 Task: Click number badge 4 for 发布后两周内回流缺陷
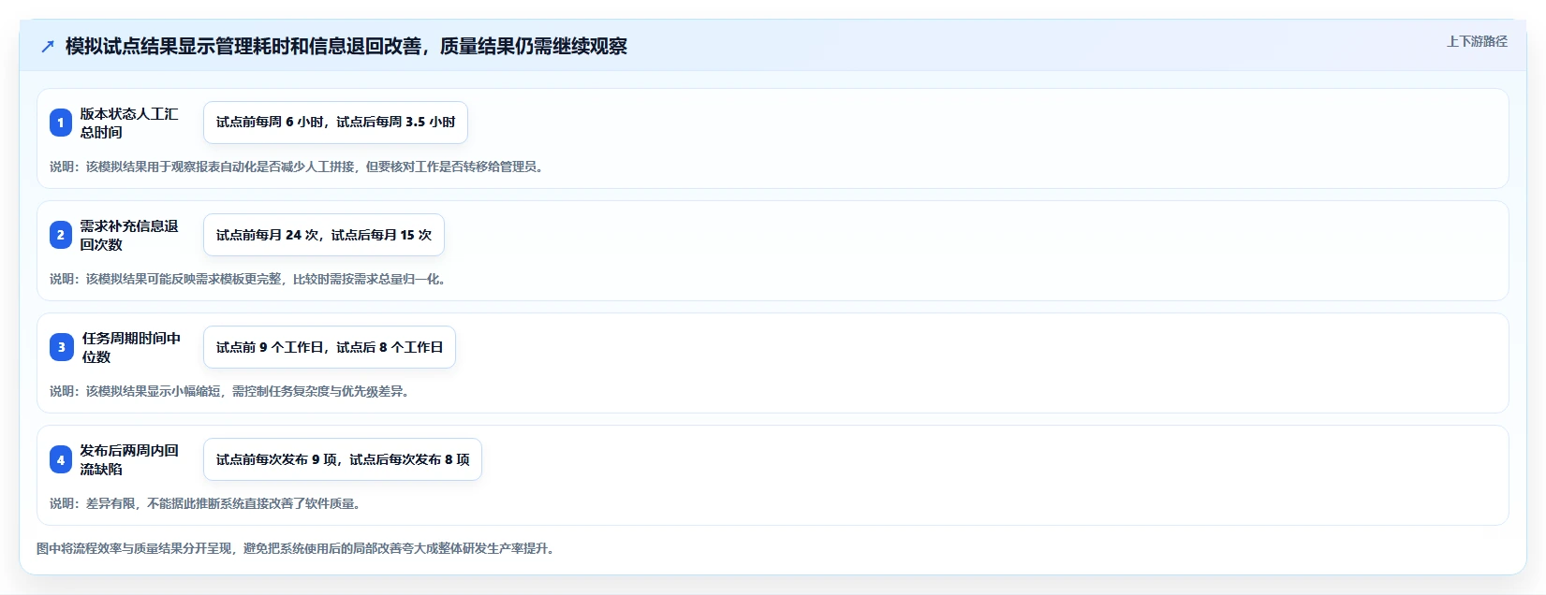[x=61, y=459]
